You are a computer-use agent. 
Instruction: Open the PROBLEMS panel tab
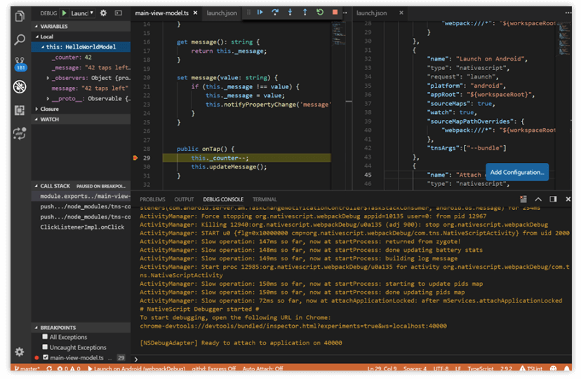point(152,199)
